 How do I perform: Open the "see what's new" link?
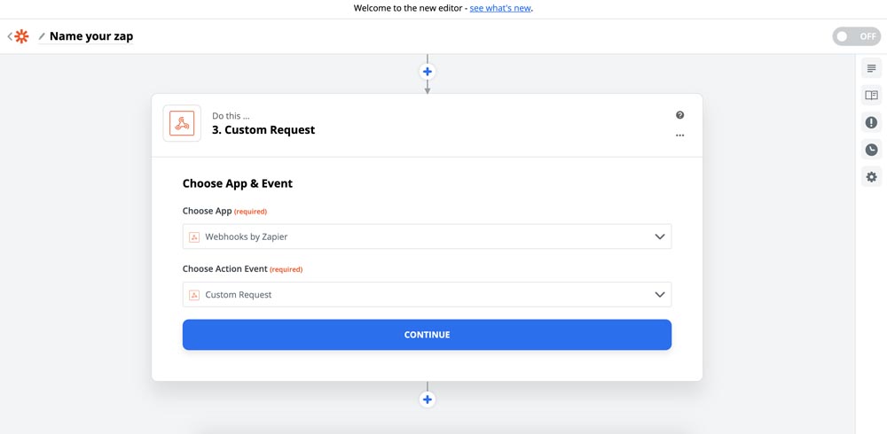point(500,9)
